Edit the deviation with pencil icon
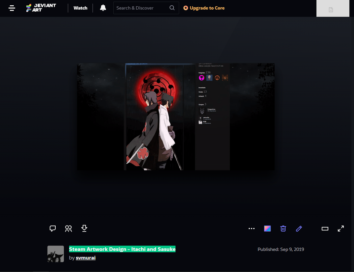354x272 pixels. (299, 229)
